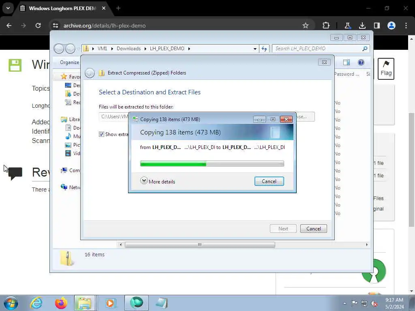The width and height of the screenshot is (415, 311).
Task: Open the Chrome profile avatar
Action: pos(391,26)
